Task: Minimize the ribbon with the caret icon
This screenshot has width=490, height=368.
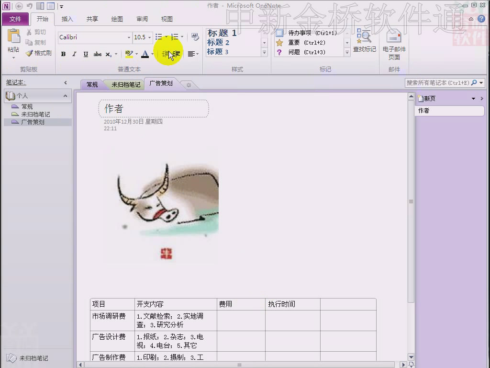Action: click(x=471, y=19)
